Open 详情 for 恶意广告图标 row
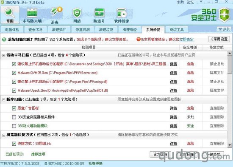This screenshot has width=233, height=167. (174, 108)
